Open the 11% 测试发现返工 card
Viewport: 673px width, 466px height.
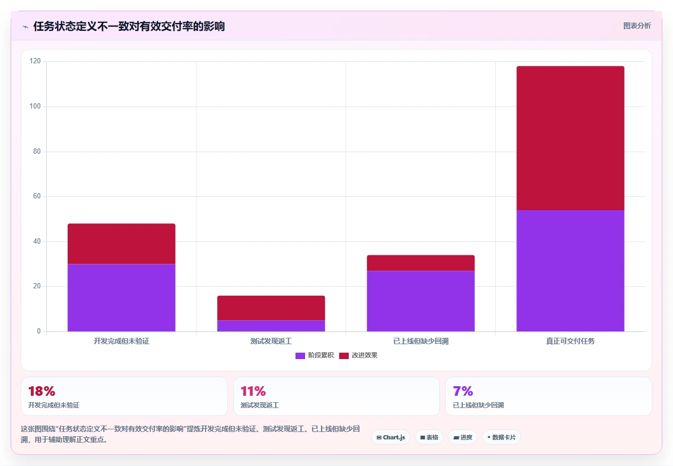(336, 396)
